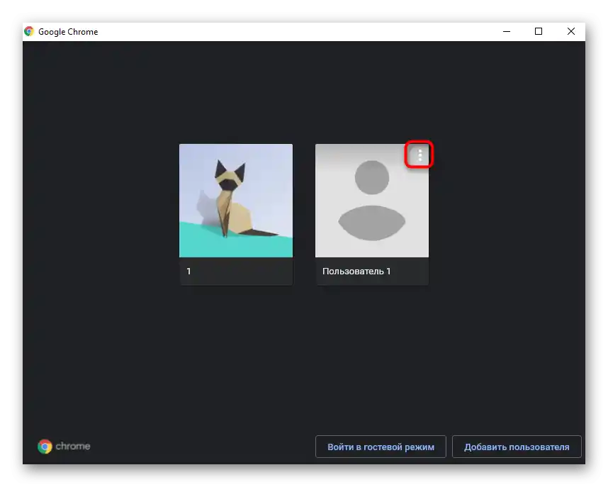
Task: Select the gray avatar of Пользователь 1
Action: [372, 200]
